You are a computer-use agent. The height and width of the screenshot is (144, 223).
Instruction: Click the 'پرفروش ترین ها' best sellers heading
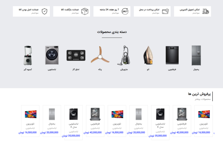tap(199, 94)
